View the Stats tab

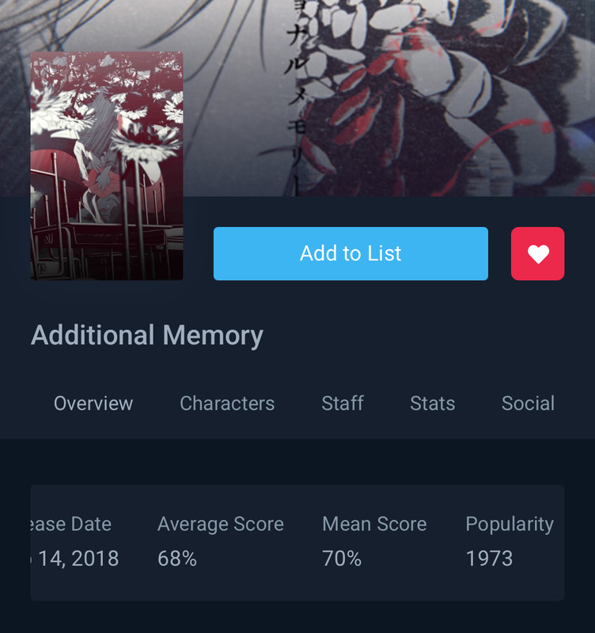tap(433, 404)
